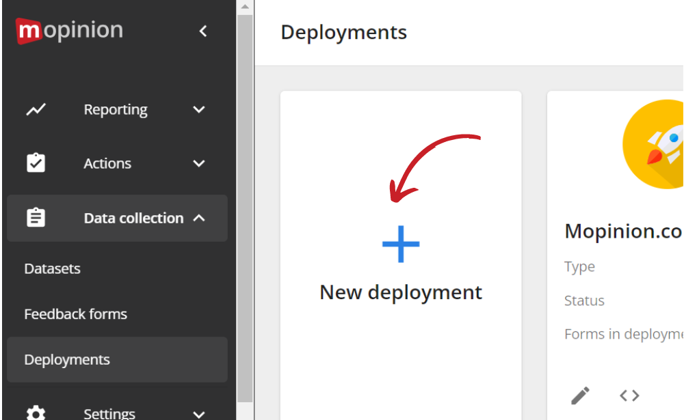Collapse the sidebar using the left chevron
The image size is (684, 420).
click(x=202, y=31)
